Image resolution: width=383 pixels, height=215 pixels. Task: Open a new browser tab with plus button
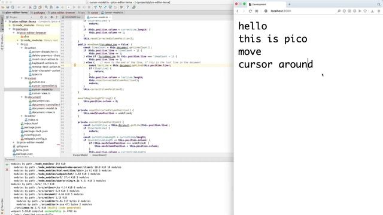point(289,4)
